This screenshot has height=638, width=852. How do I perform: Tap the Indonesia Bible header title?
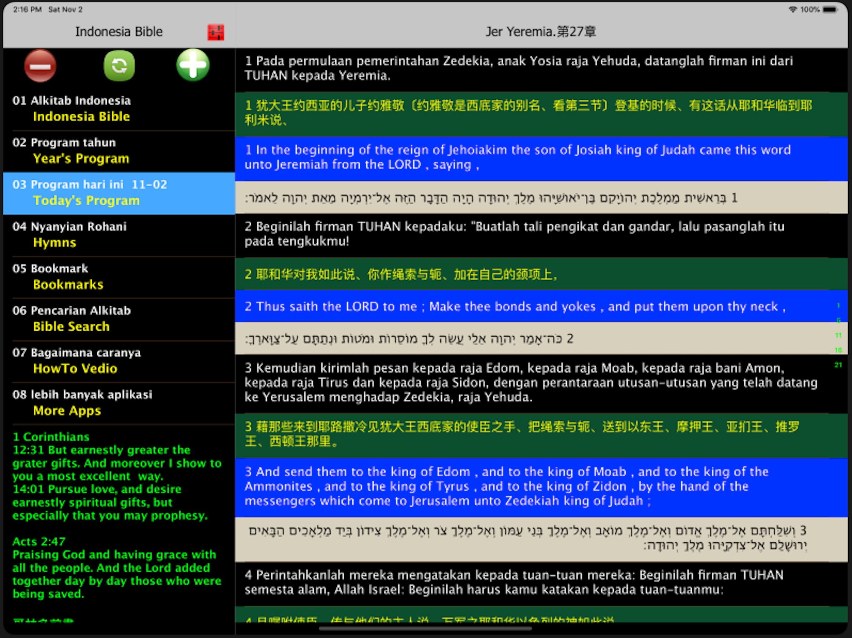[119, 31]
